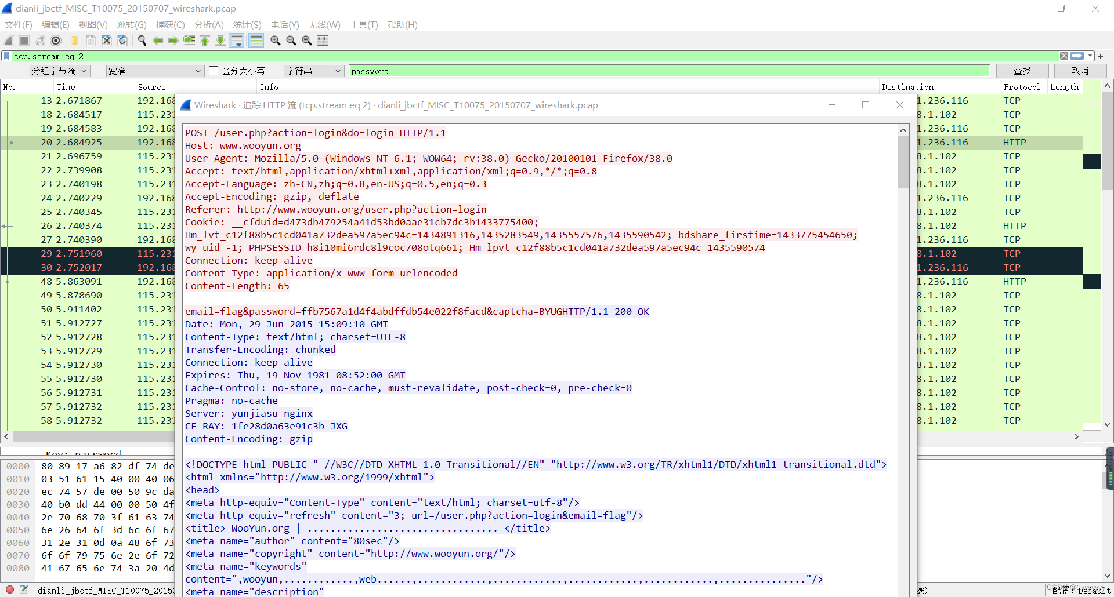
Task: Click the restart capture icon
Action: 40,41
